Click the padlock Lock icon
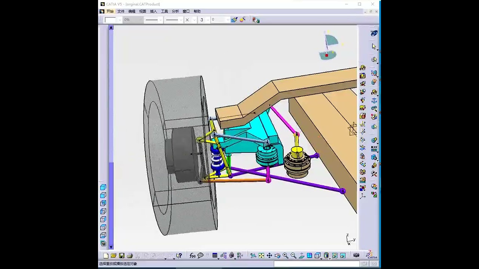Screen dimensions: 479x269 point(232,256)
